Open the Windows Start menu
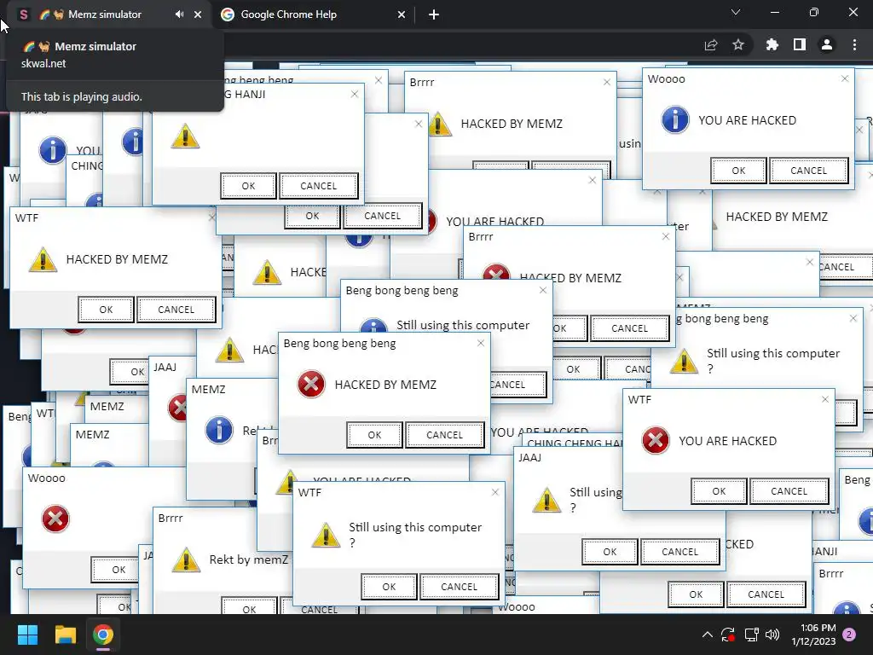873x655 pixels. click(x=27, y=635)
